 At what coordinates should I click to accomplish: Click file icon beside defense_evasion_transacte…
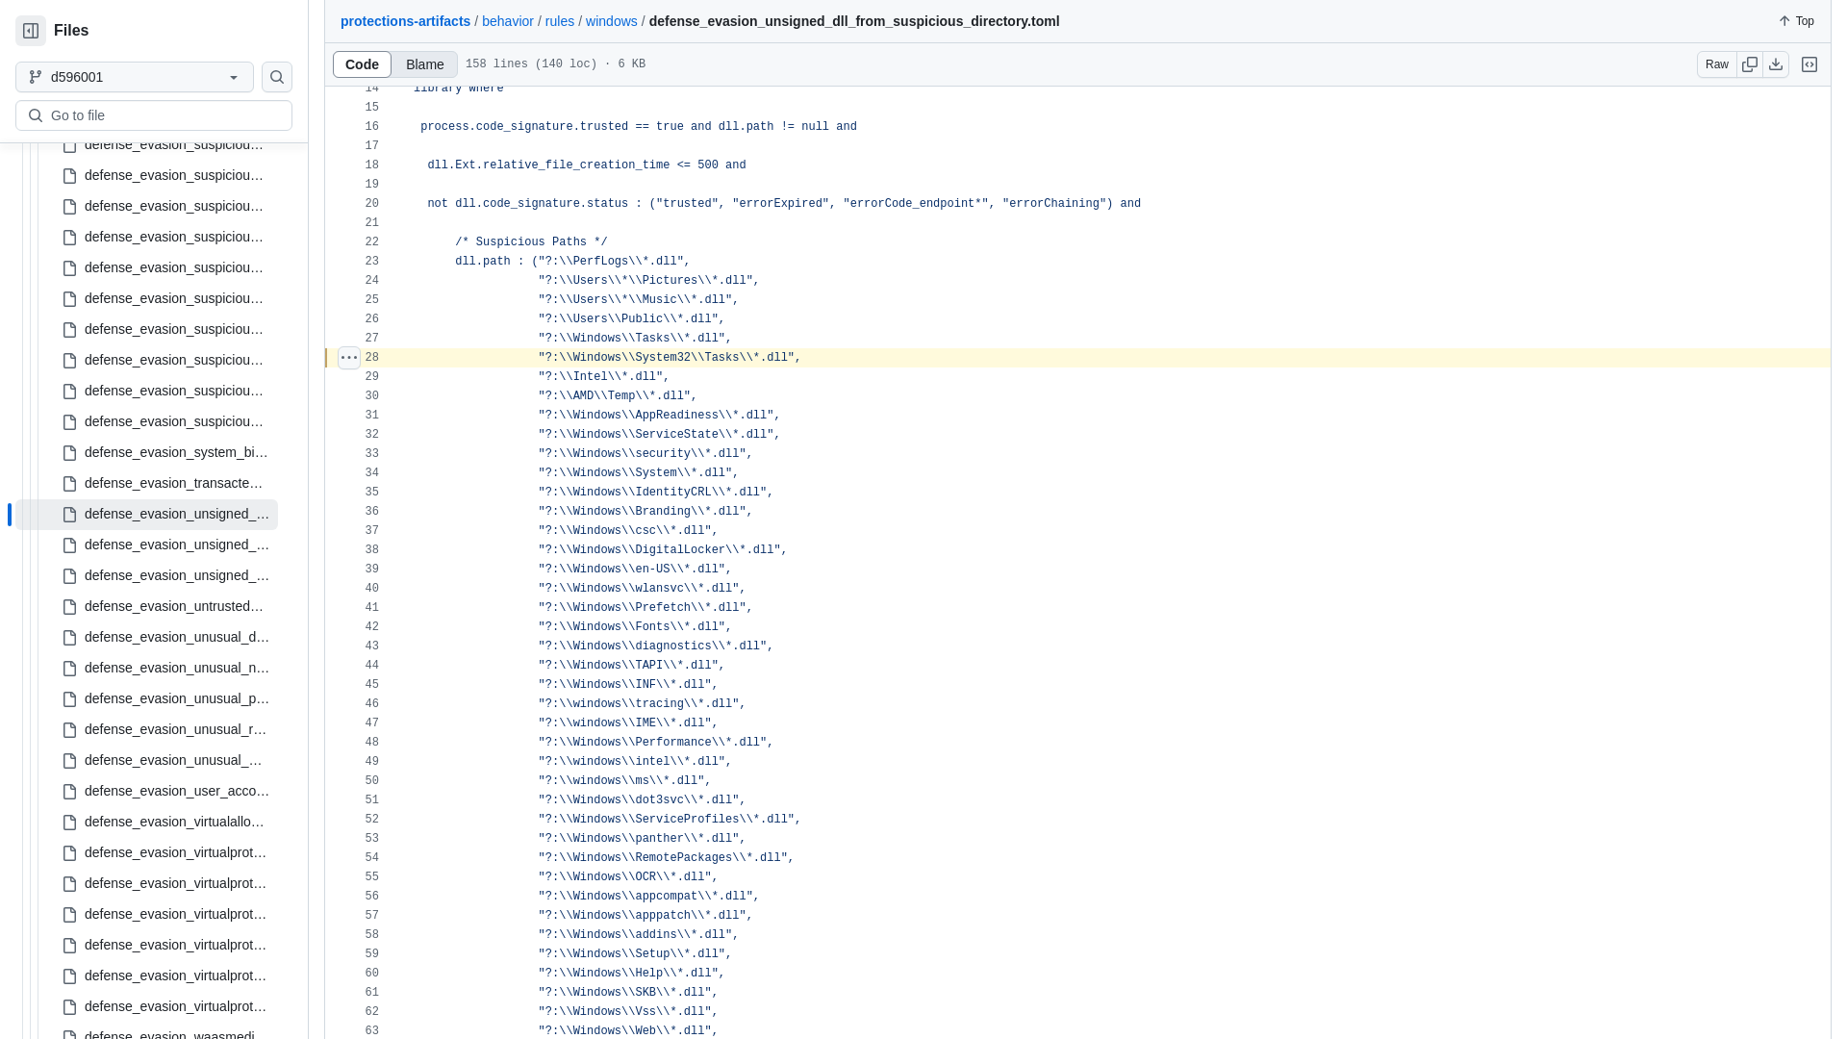point(69,484)
